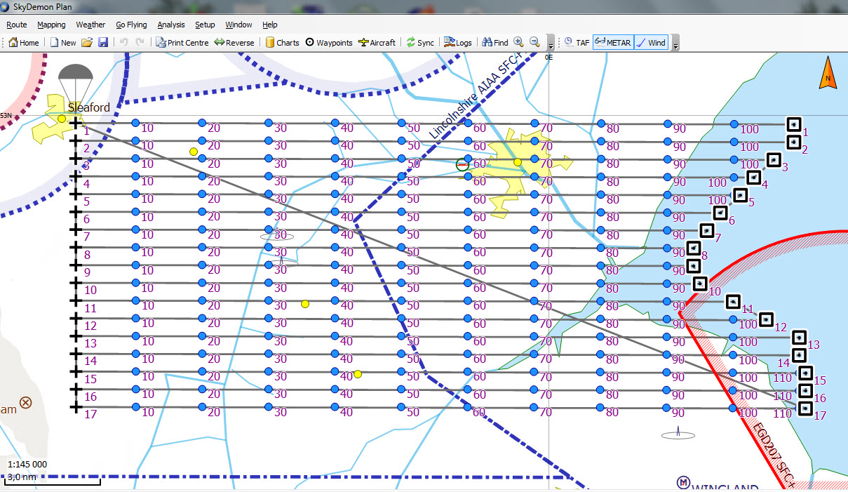
Task: Open the Charts toolbar item
Action: 282,42
